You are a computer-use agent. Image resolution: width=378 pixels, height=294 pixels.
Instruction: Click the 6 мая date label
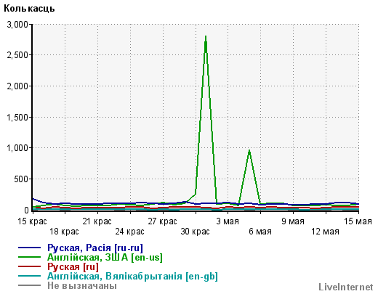pyautogui.click(x=260, y=232)
